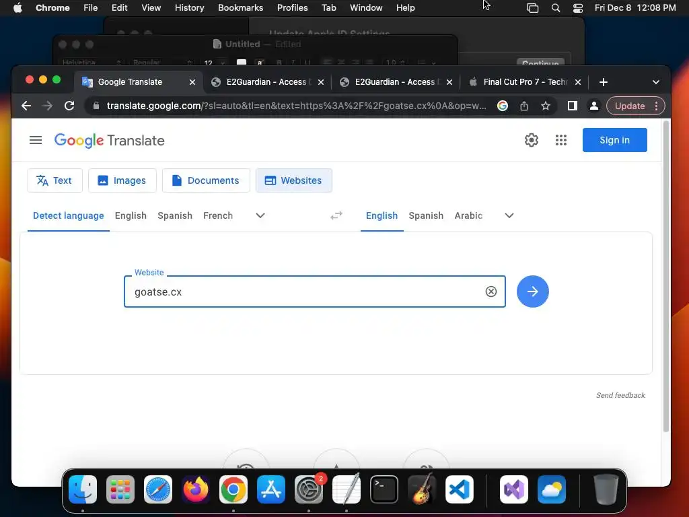This screenshot has width=689, height=517.
Task: Choose English as source language
Action: [131, 216]
